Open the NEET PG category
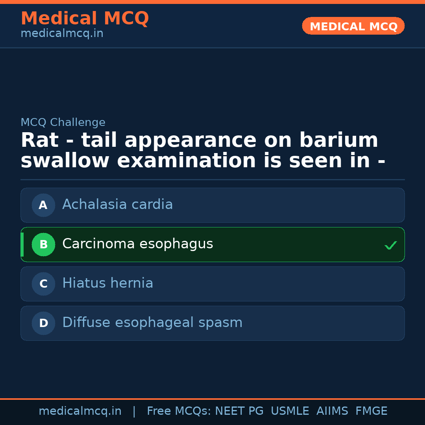The width and height of the screenshot is (425, 425). [x=239, y=410]
